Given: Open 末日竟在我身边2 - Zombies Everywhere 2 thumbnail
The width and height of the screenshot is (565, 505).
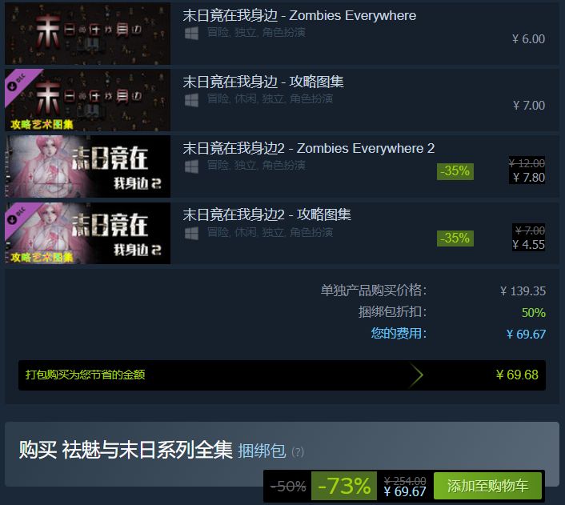Looking at the screenshot, I should (87, 166).
